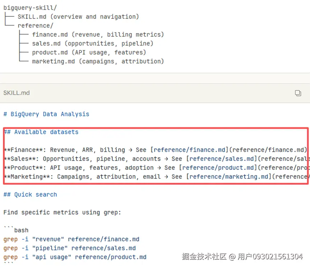Viewport: 310px width, 268px height.
Task: Click the grep "revenue" command line
Action: (71, 239)
